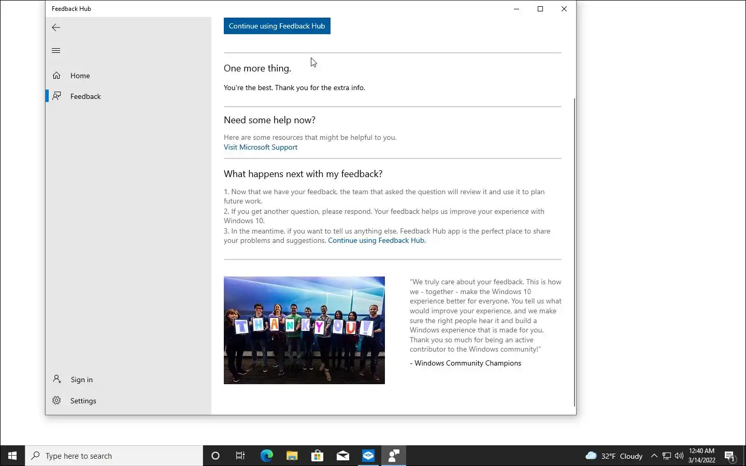
Task: Select the Feedback icon in sidebar
Action: [56, 96]
